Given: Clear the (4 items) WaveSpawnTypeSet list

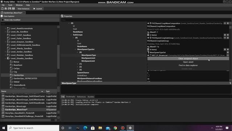Looking at the screenshot, I should (x=225, y=49).
